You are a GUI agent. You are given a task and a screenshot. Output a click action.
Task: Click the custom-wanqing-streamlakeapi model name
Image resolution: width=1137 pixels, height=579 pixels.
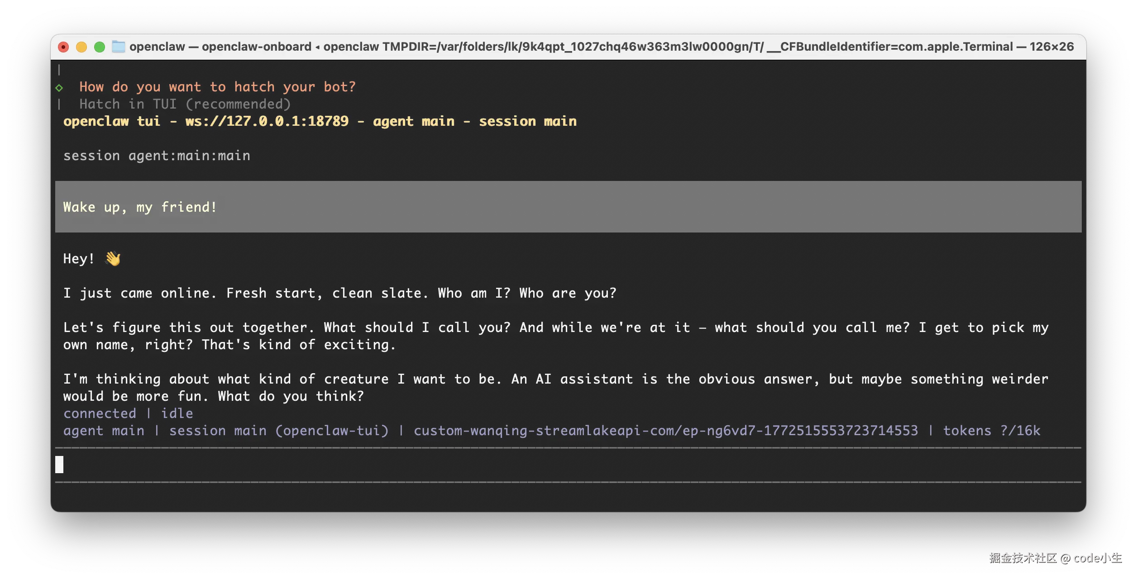(x=665, y=431)
